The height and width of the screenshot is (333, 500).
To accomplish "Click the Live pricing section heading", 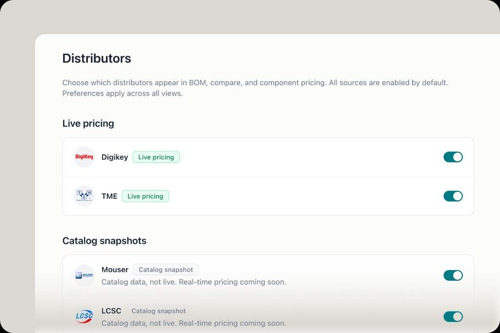I will coord(88,124).
